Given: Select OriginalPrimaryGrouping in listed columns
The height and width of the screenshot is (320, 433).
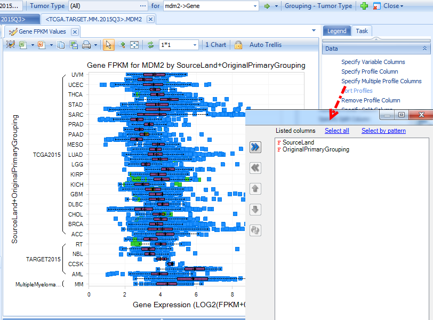Looking at the screenshot, I should [x=316, y=149].
